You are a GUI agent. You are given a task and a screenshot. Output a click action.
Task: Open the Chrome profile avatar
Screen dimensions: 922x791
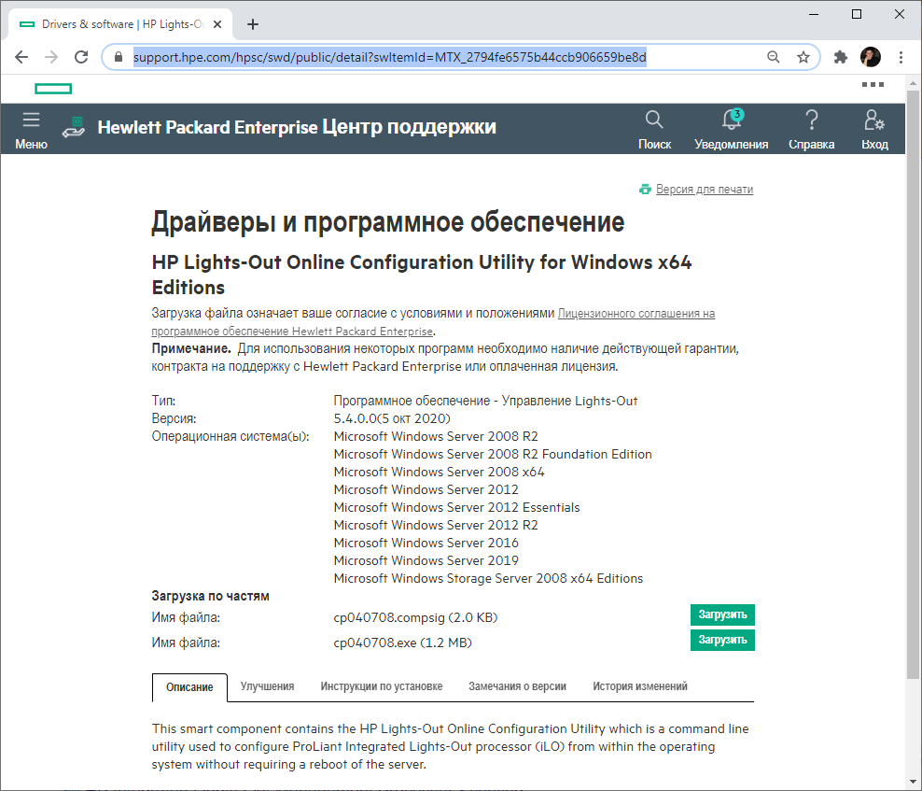[x=871, y=57]
